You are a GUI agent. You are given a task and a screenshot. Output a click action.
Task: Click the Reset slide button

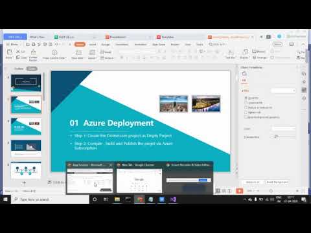(106, 52)
